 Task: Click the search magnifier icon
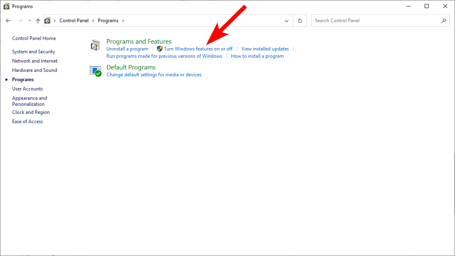(x=444, y=21)
